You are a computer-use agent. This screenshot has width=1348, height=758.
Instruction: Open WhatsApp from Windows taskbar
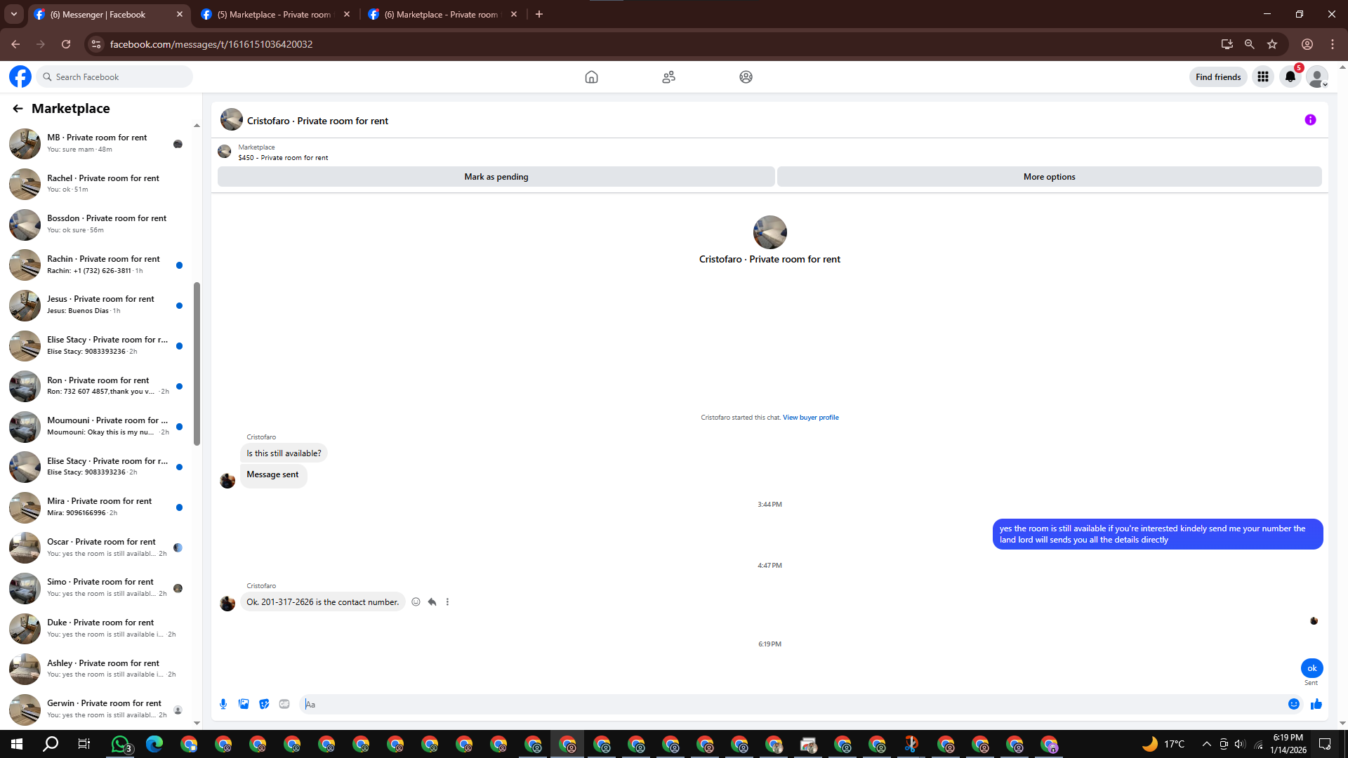point(120,744)
